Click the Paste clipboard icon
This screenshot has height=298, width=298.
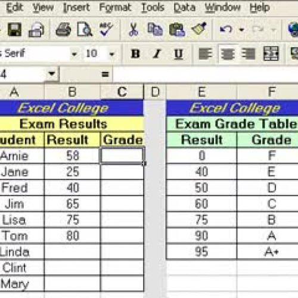click(177, 30)
